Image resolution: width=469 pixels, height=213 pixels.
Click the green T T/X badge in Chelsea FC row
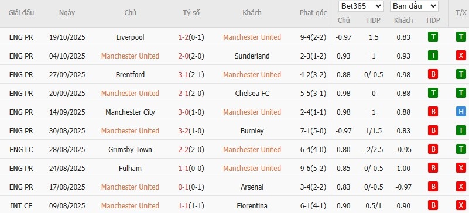(x=461, y=94)
